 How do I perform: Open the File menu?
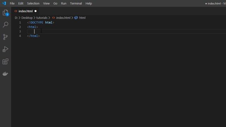[12, 3]
